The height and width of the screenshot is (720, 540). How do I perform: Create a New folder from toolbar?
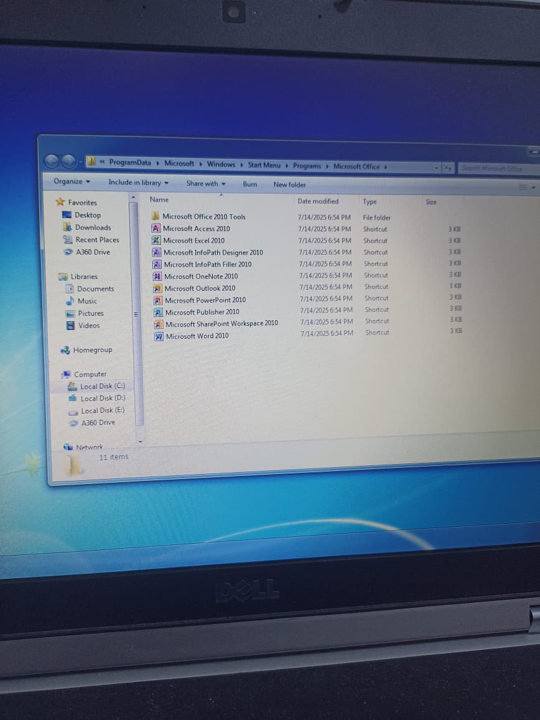(289, 185)
